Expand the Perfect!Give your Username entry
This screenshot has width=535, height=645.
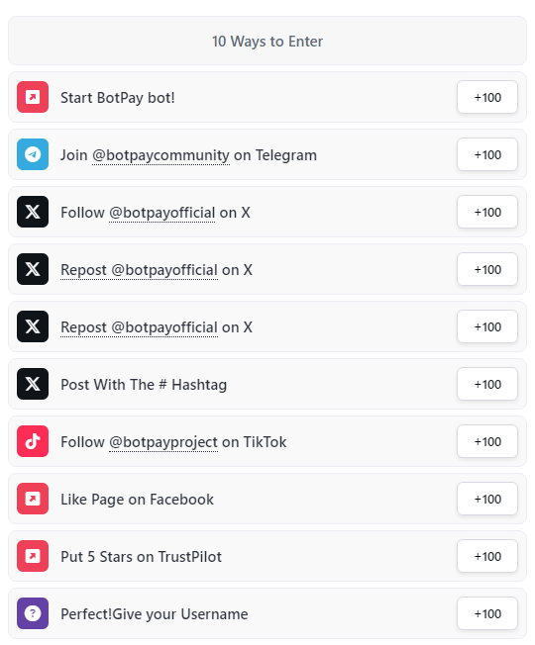pos(267,613)
